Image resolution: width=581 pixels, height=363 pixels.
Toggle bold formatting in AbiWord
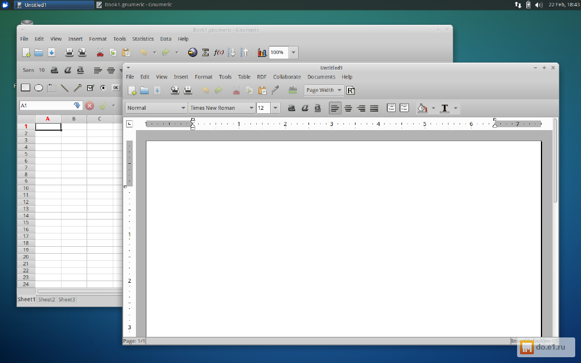click(x=292, y=108)
